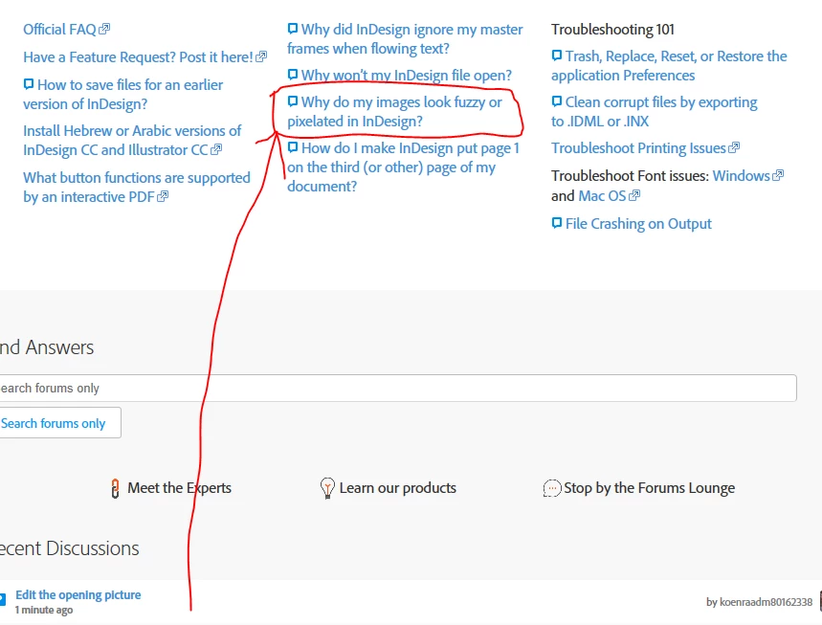This screenshot has height=625, width=822.
Task: Open Troubleshoot Printing Issues link
Action: [638, 148]
